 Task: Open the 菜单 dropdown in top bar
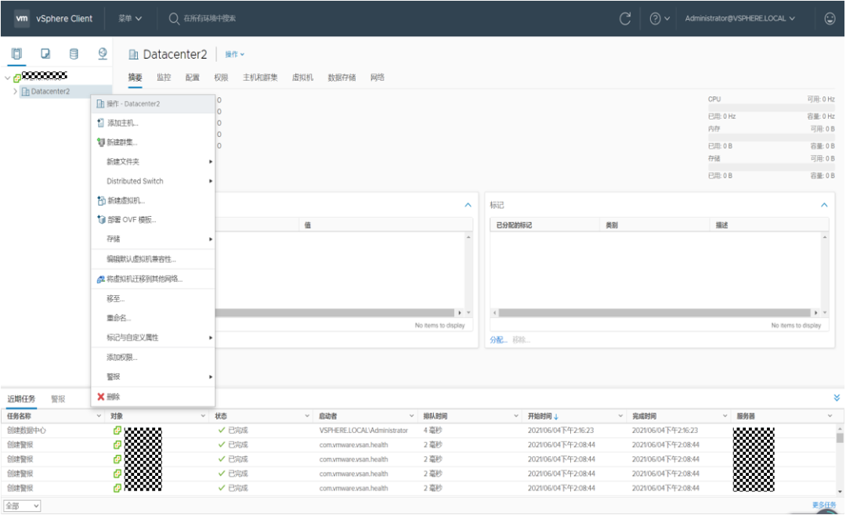[x=130, y=18]
